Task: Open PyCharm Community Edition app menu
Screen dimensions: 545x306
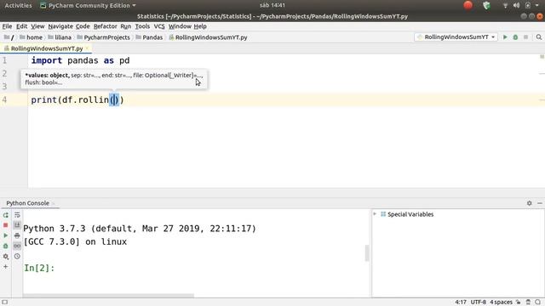Action: tap(88, 6)
